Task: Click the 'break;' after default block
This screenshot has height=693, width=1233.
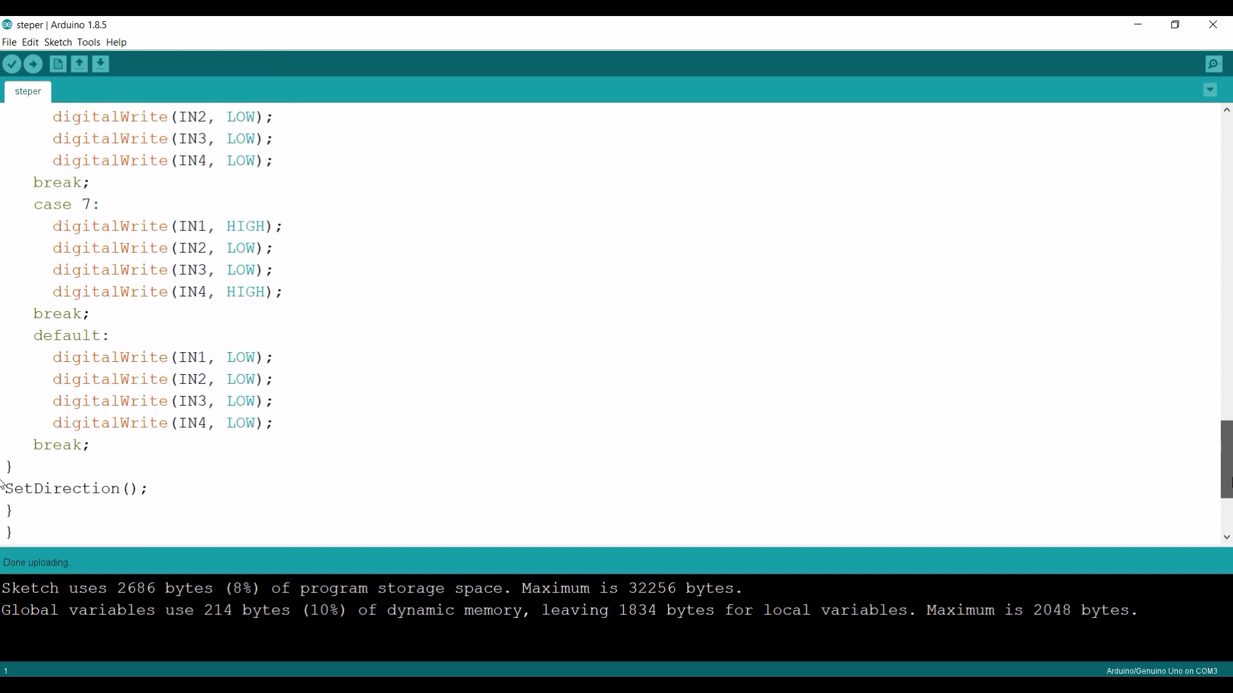Action: point(62,445)
